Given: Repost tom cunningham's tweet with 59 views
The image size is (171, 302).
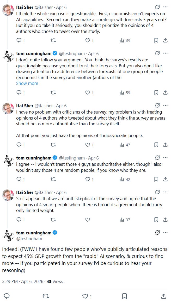Looking at the screenshot, I should [x=53, y=93].
